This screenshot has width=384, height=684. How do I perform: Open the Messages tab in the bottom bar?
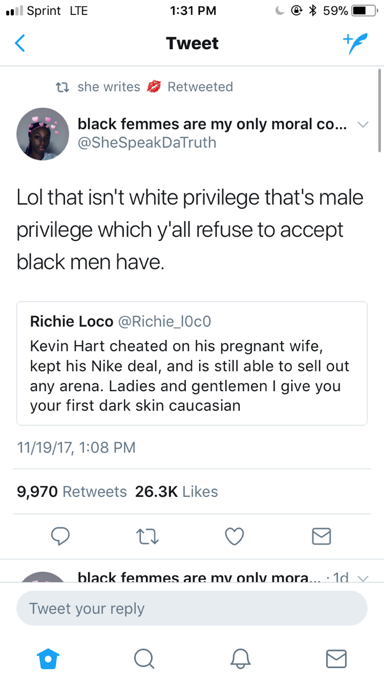(336, 658)
